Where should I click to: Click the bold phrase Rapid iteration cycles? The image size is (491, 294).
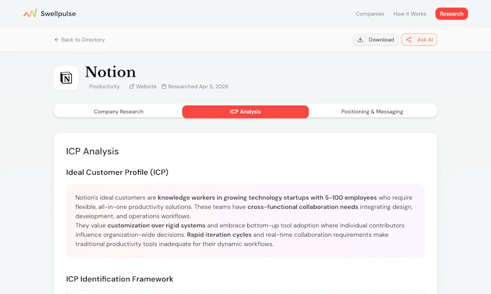(x=219, y=235)
